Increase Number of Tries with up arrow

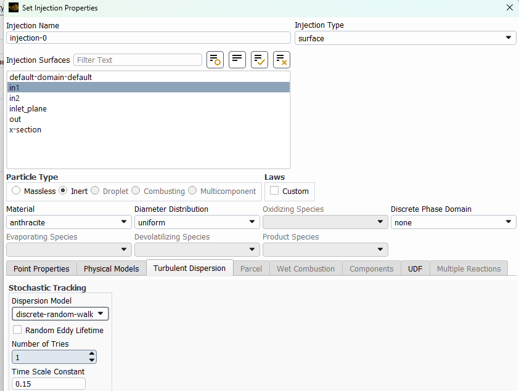pos(92,354)
